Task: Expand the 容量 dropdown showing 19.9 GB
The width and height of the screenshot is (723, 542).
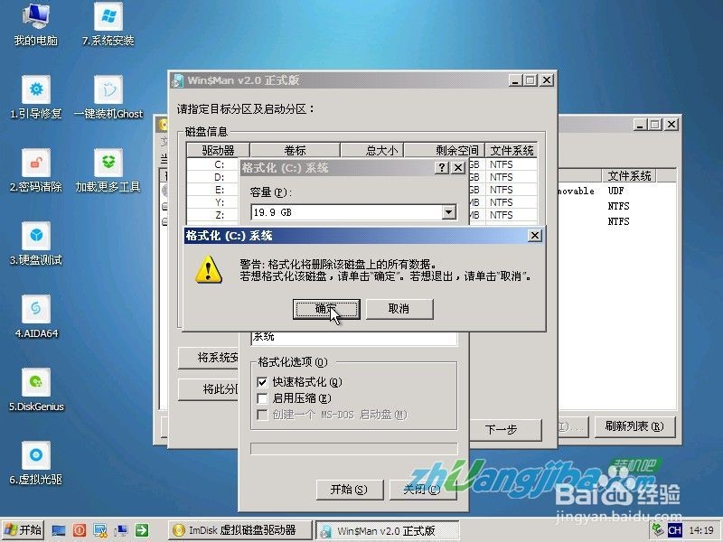Action: [448, 212]
